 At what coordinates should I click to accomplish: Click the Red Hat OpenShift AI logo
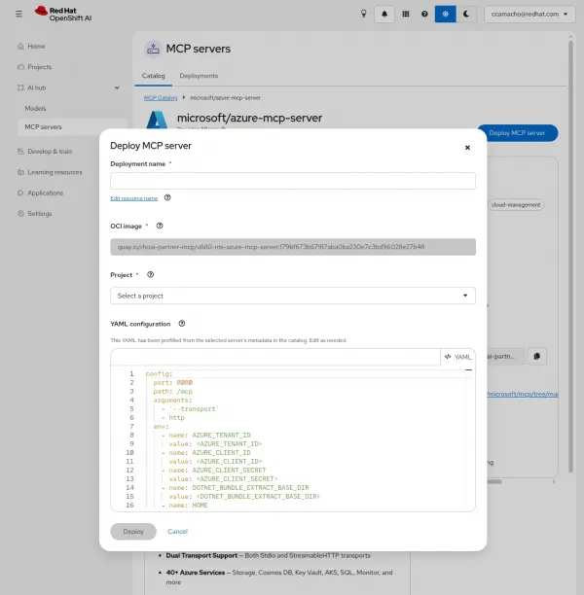[63, 14]
